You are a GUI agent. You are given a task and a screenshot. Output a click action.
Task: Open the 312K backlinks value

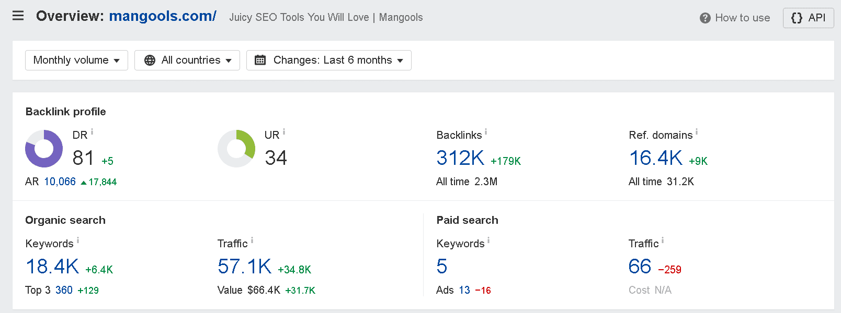coord(460,158)
